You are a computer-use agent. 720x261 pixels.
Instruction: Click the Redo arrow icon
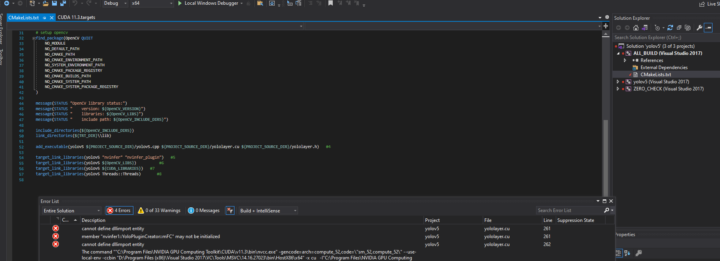point(89,3)
